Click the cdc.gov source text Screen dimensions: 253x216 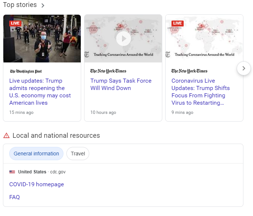[58, 172]
